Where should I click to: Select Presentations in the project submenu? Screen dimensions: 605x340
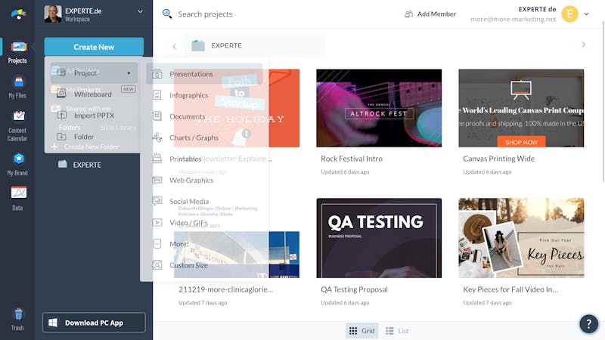(x=204, y=73)
